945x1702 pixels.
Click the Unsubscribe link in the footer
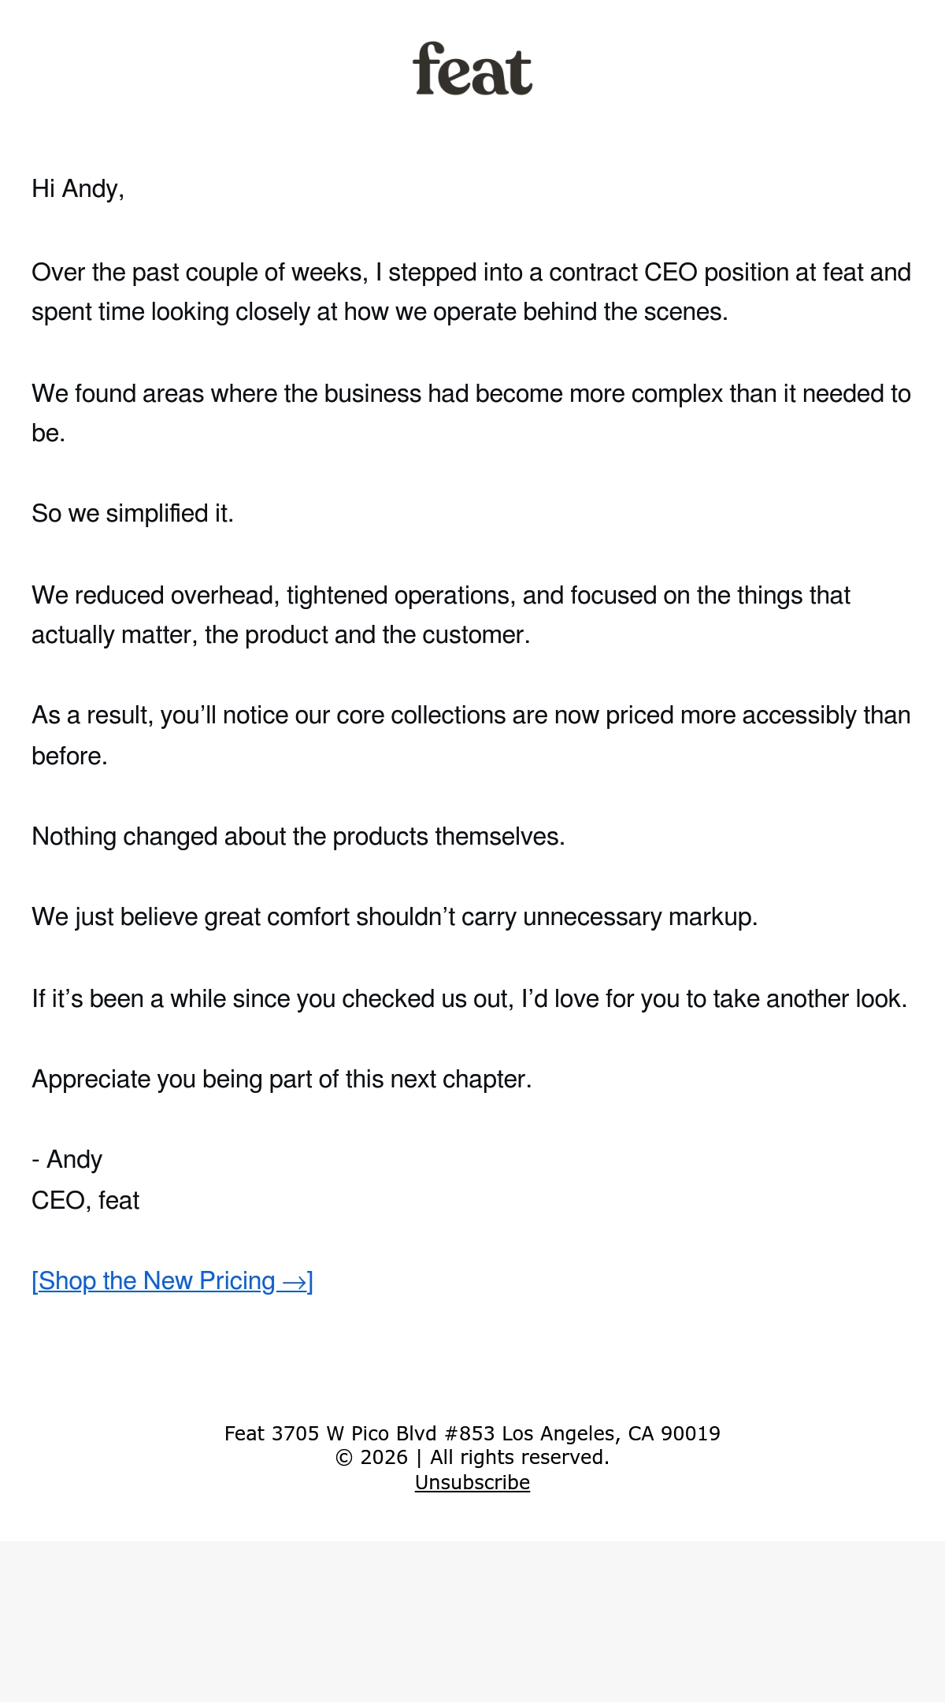pos(472,1482)
